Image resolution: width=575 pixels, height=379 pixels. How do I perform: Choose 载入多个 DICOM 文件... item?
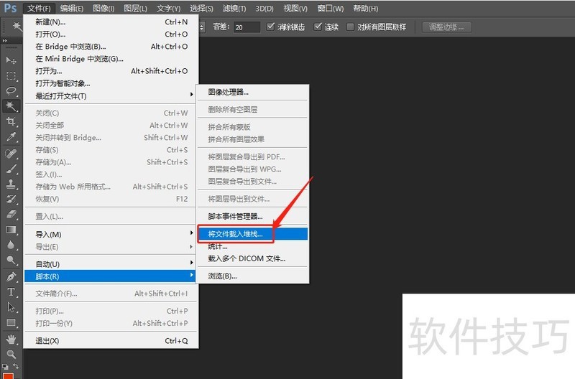tap(252, 258)
